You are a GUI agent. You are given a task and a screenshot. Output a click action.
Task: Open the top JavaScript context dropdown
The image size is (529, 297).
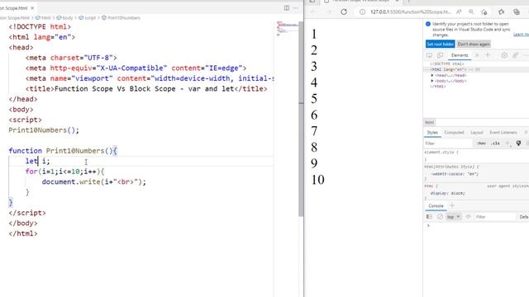454,217
